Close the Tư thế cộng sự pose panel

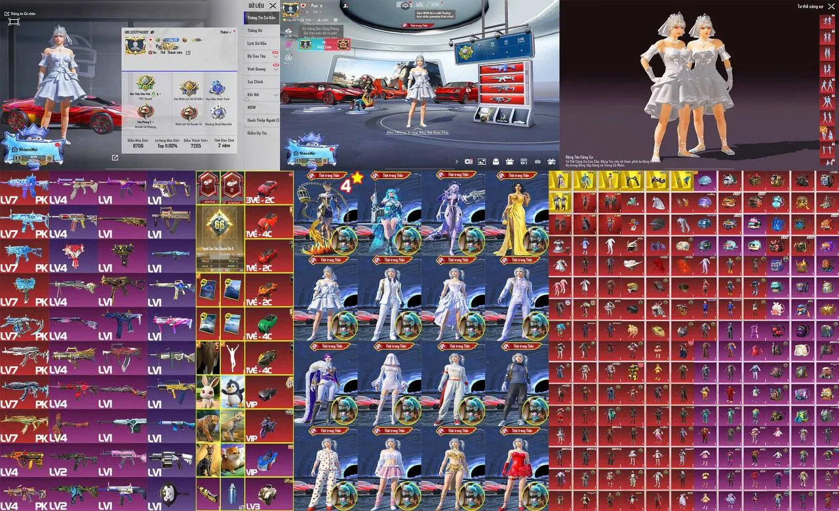[831, 7]
